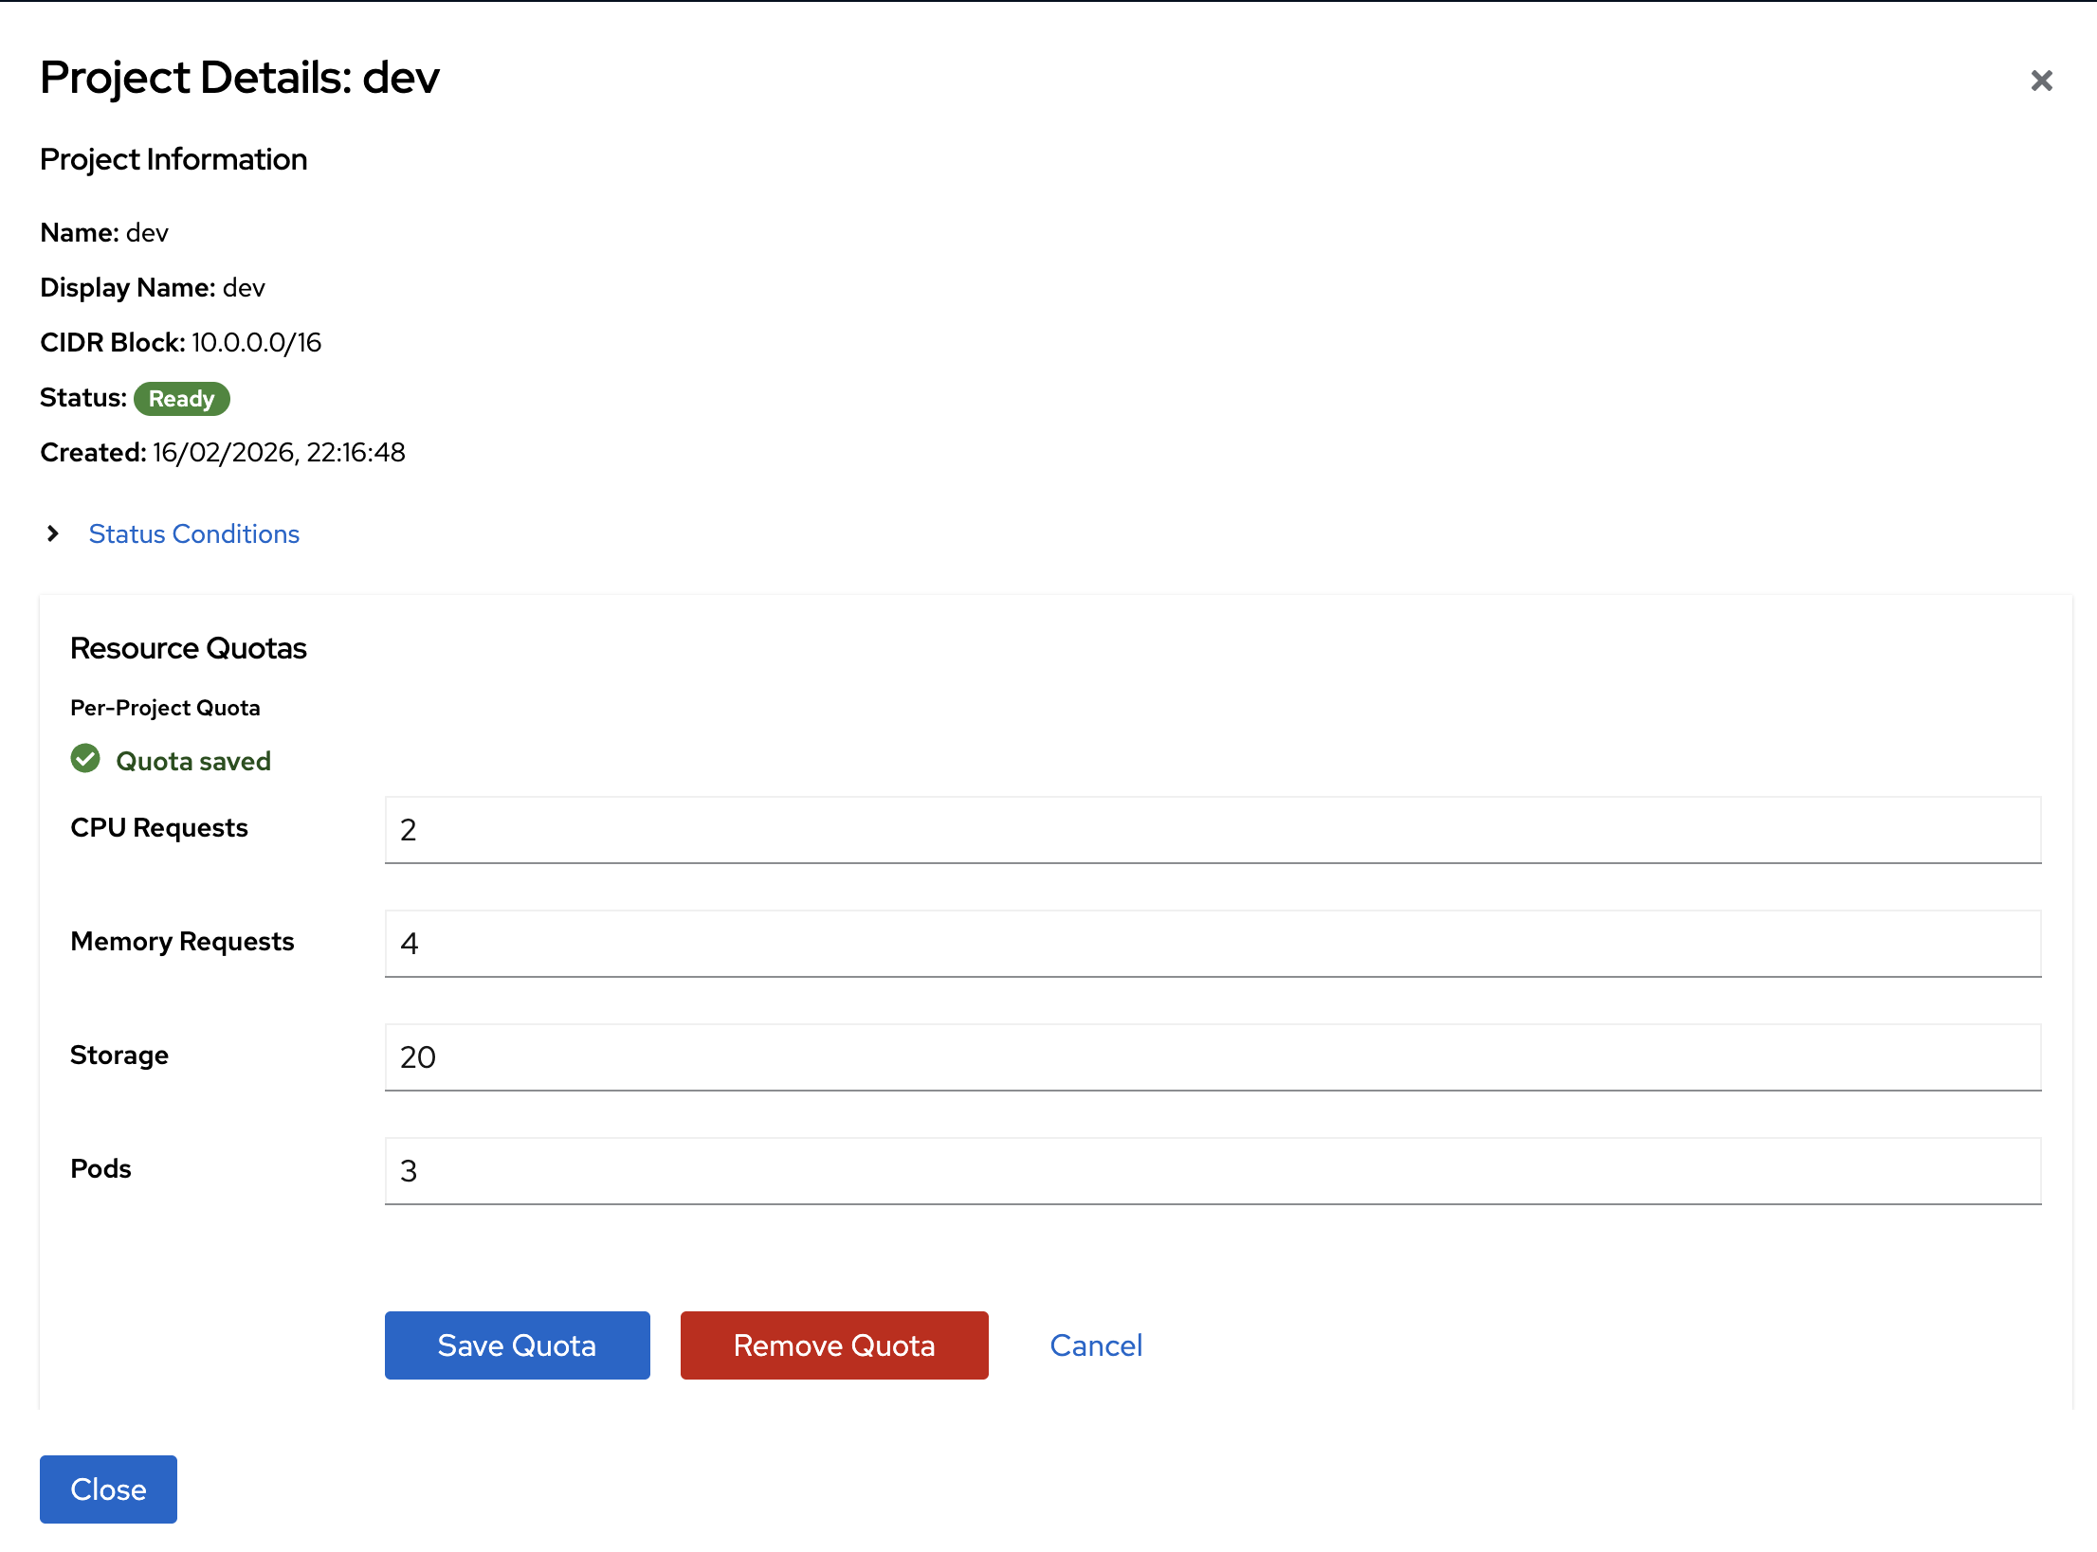Click into the Memory Requests field

click(1212, 943)
